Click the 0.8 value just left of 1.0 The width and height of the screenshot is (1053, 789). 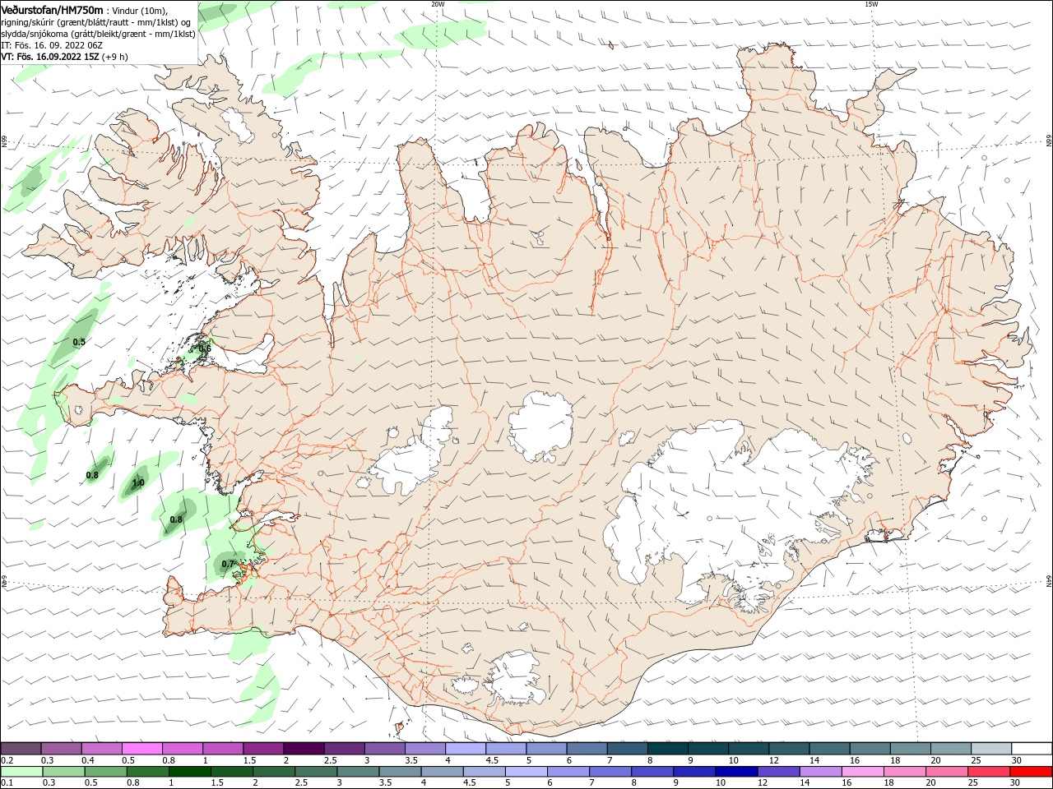click(x=92, y=475)
